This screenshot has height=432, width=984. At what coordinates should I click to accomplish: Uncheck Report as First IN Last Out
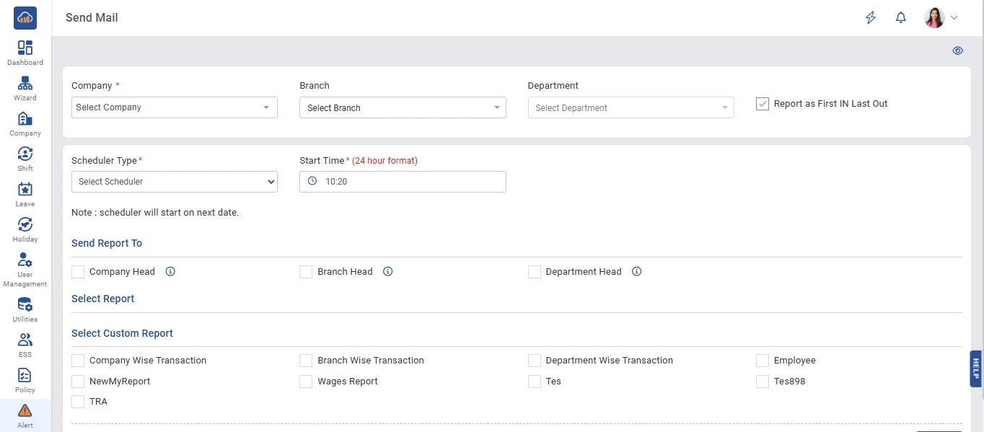tap(763, 104)
